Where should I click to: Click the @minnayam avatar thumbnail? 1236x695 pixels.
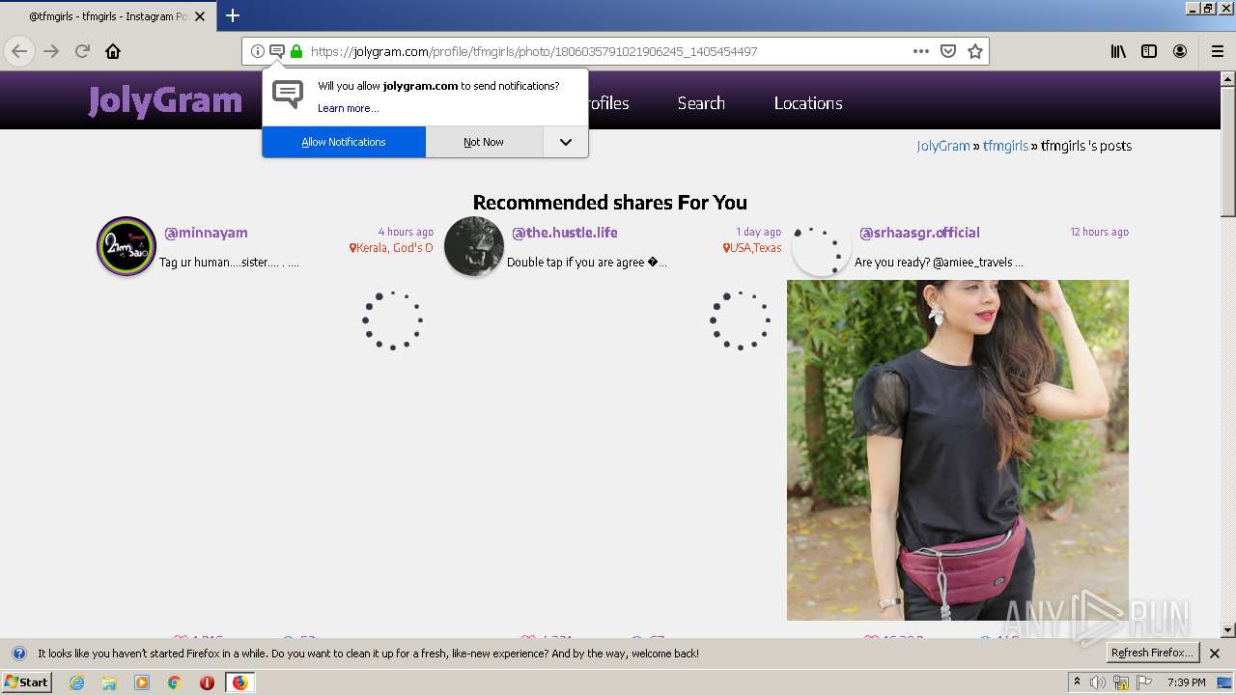pyautogui.click(x=126, y=246)
